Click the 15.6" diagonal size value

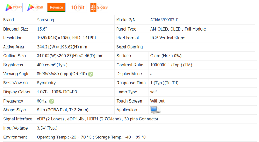42,29
